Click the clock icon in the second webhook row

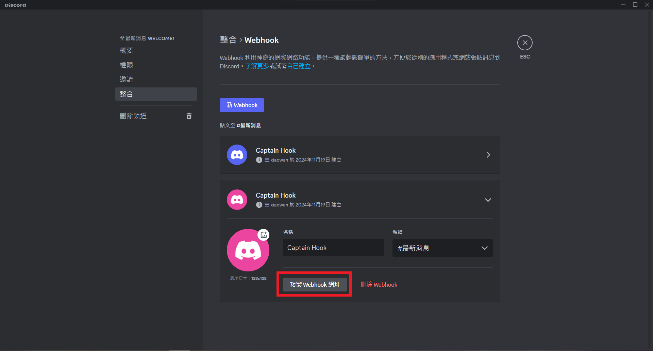pyautogui.click(x=259, y=205)
